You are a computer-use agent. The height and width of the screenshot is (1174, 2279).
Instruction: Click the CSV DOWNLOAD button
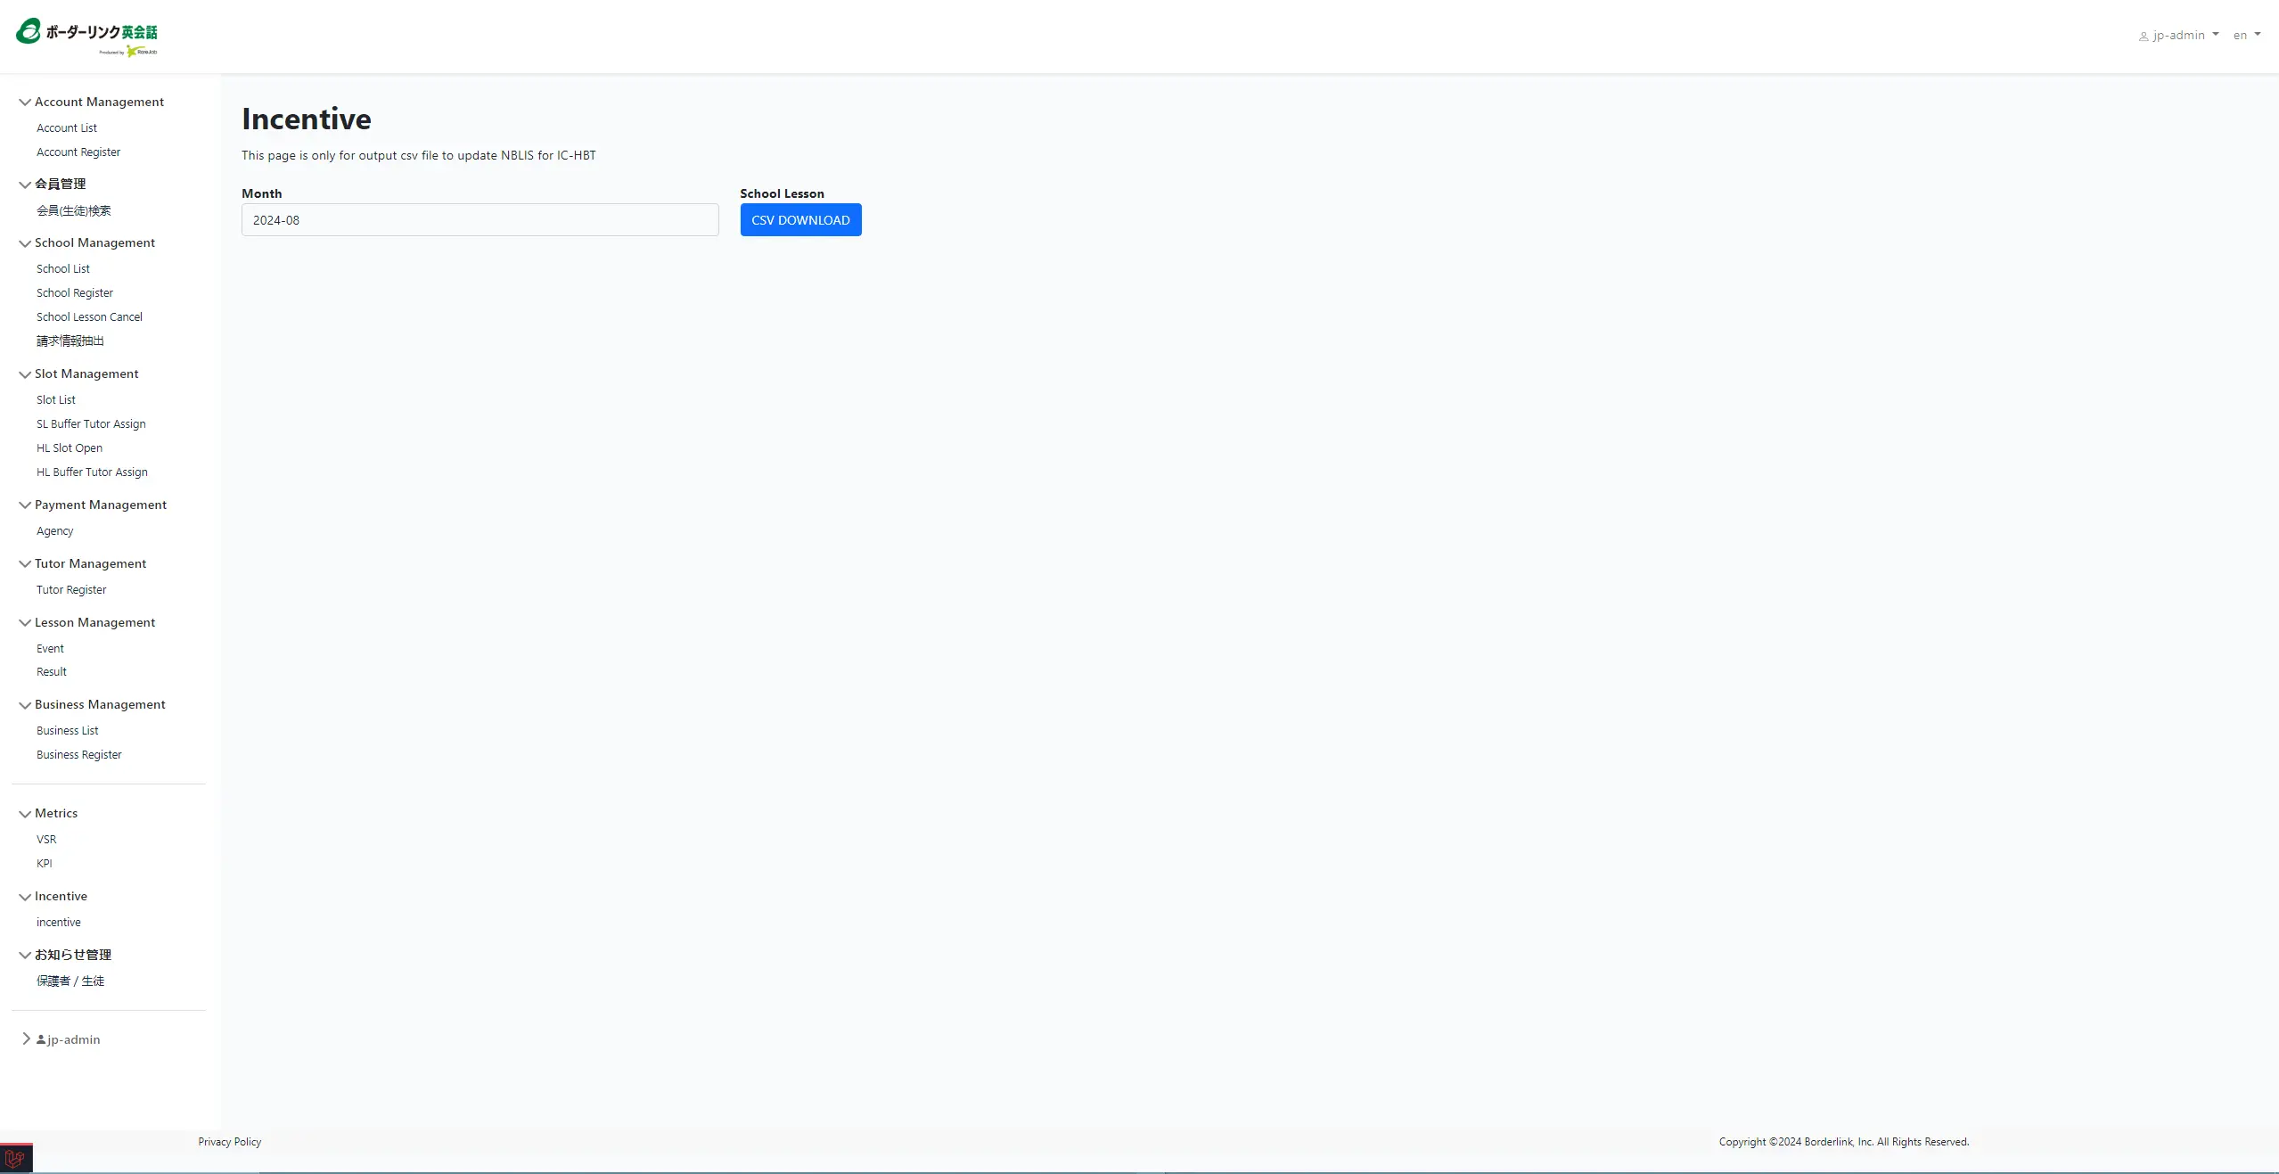[799, 220]
